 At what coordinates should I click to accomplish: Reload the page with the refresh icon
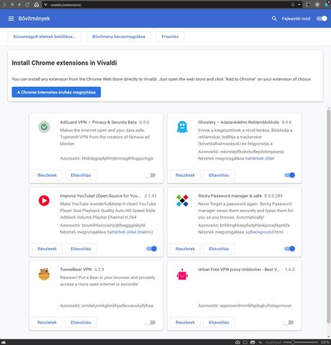pos(27,4)
